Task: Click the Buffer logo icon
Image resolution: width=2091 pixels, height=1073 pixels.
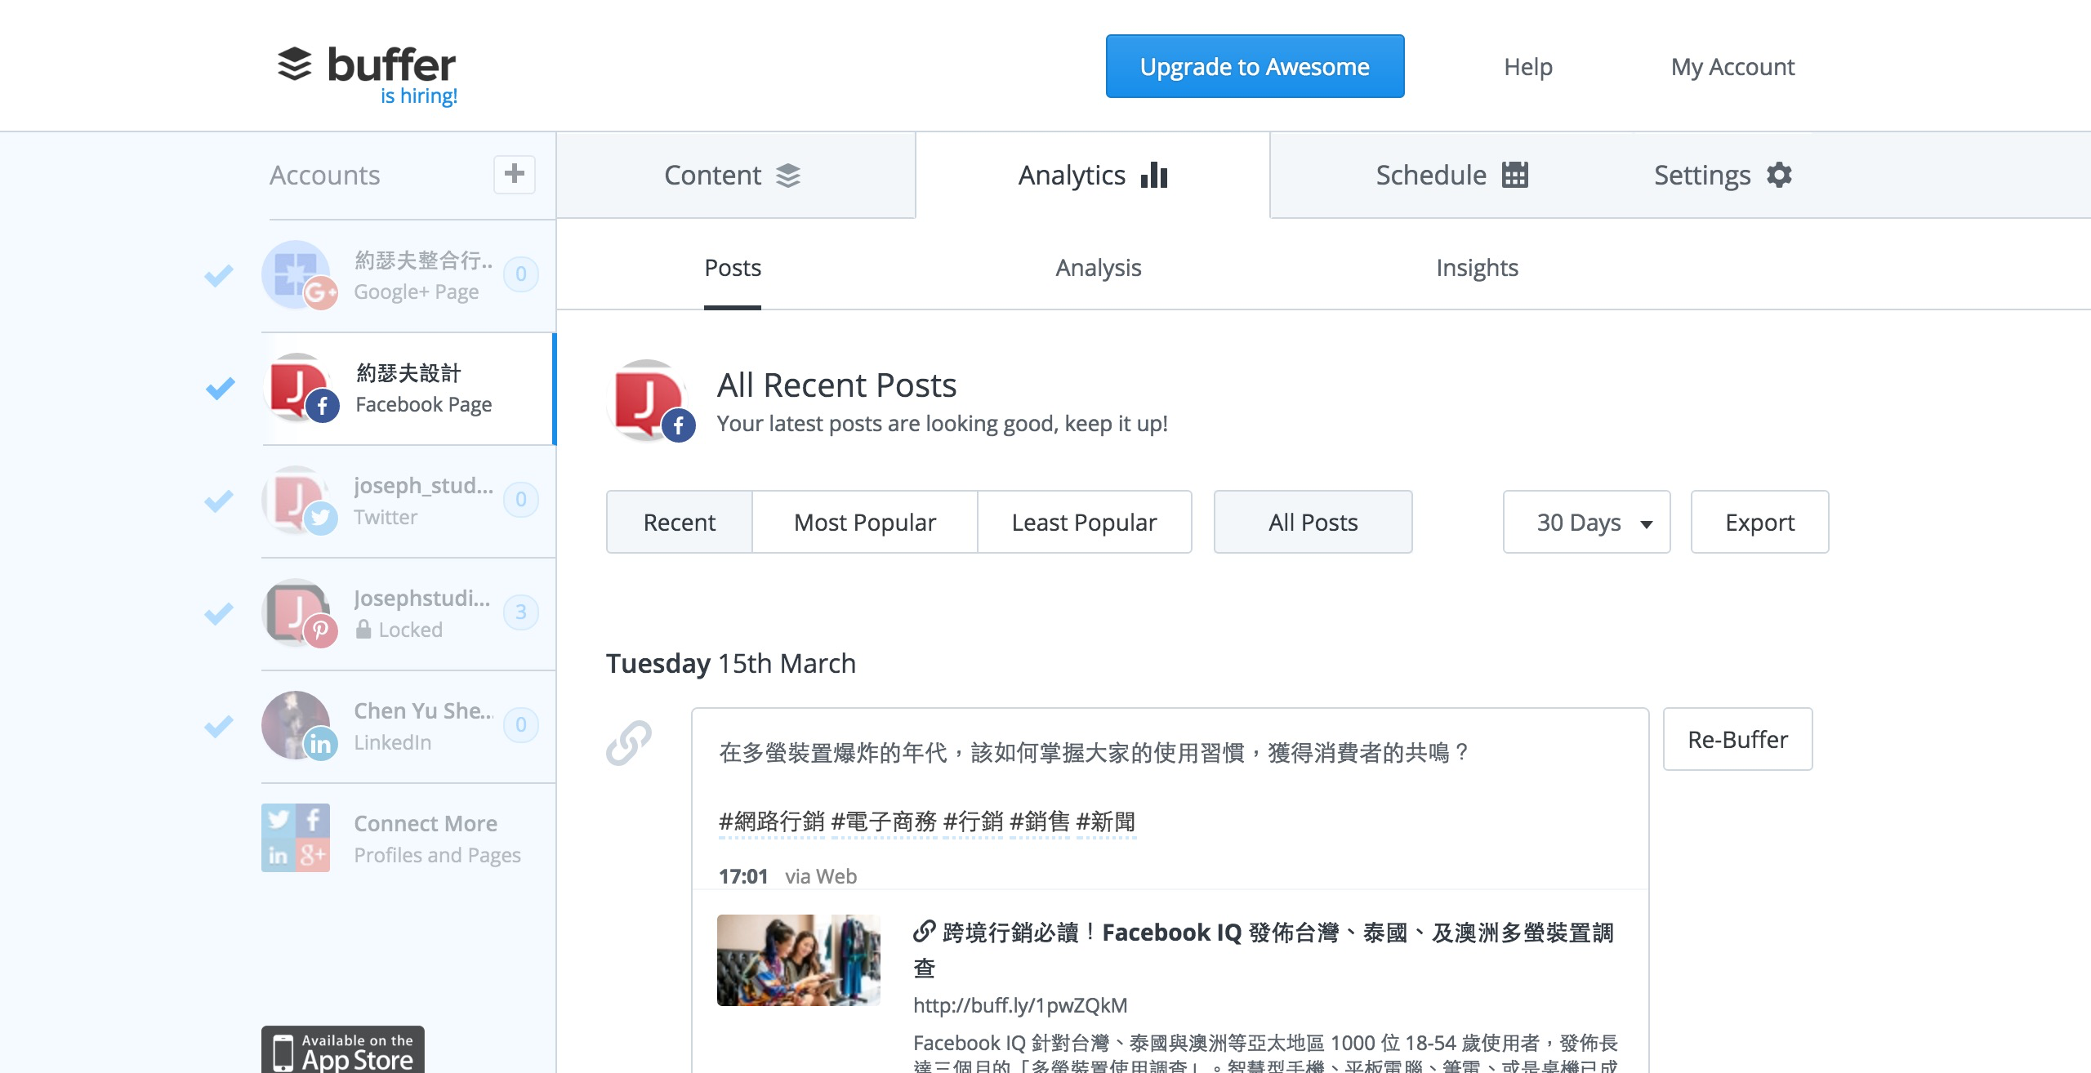Action: coord(295,65)
